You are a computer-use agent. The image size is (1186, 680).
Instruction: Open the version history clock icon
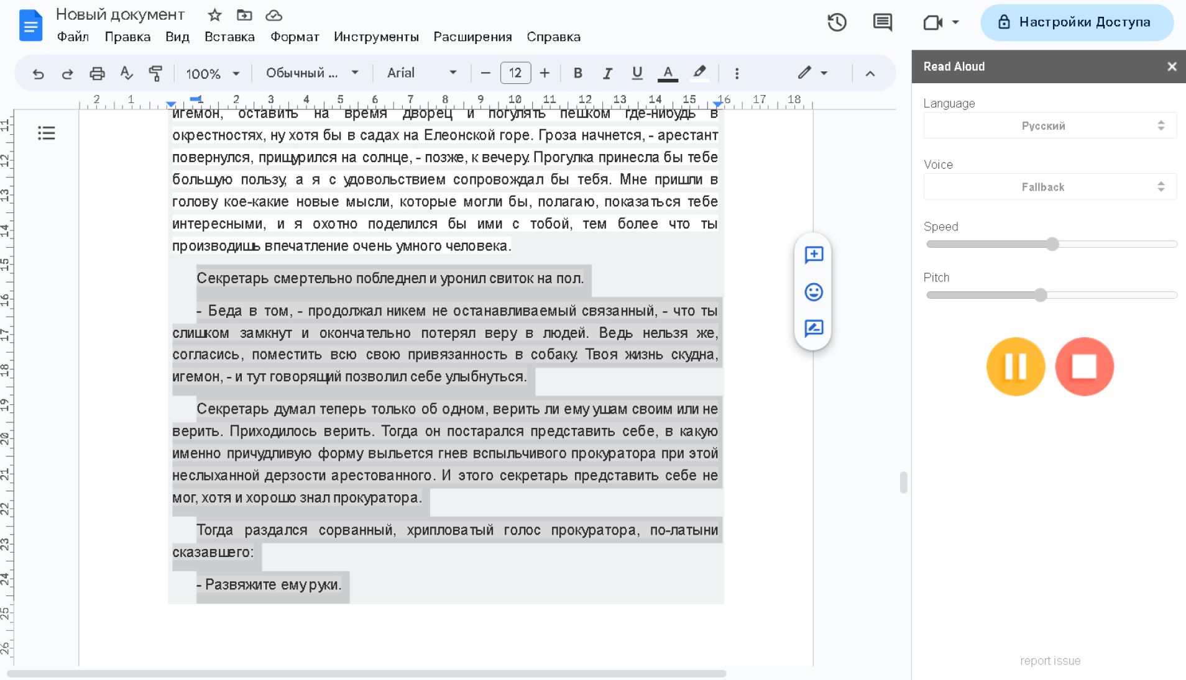click(x=837, y=23)
